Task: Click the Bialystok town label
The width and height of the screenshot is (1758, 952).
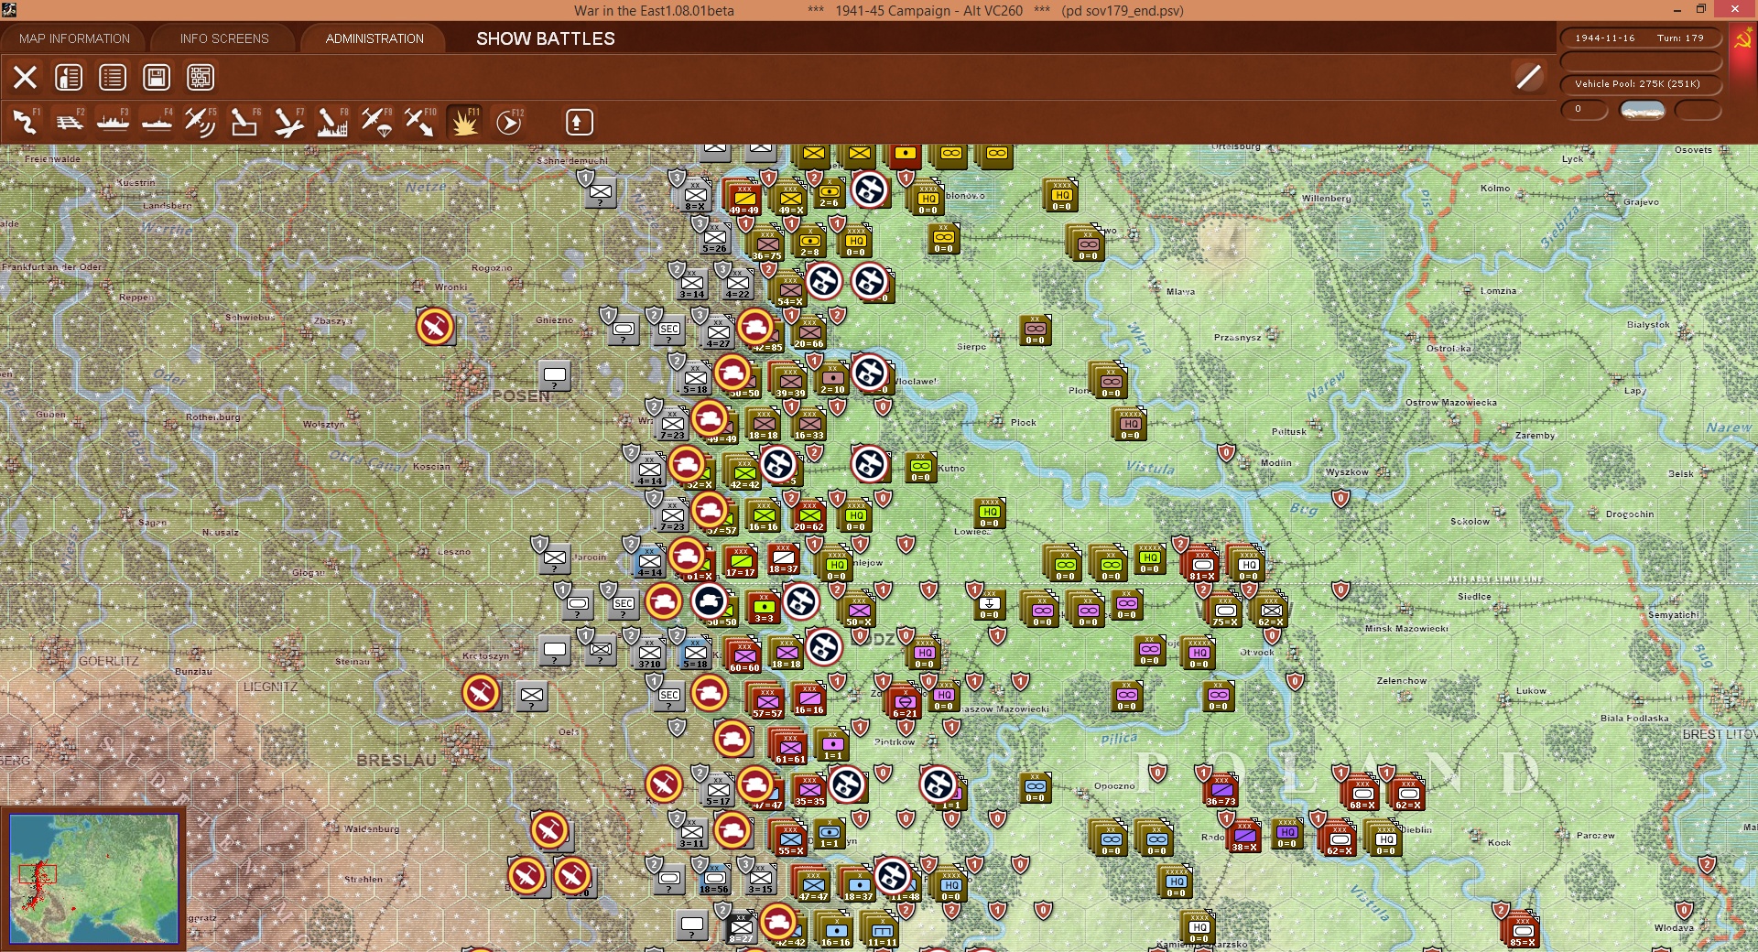Action: click(1648, 325)
